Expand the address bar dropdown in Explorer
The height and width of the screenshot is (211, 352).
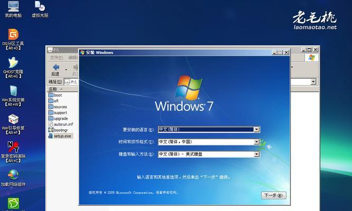(313, 82)
